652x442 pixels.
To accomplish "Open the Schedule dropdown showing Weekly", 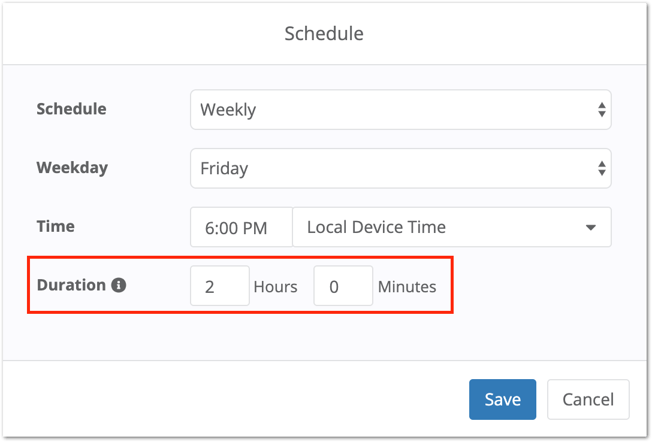I will click(400, 110).
